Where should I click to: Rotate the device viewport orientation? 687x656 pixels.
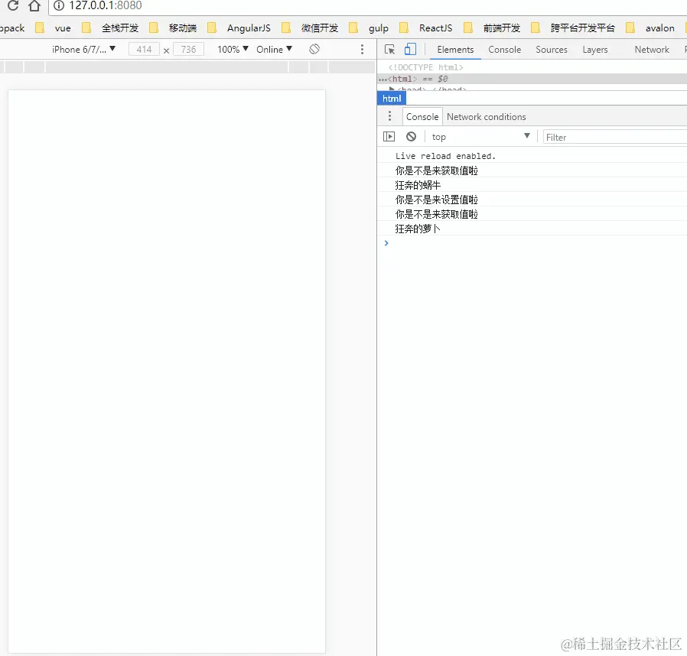tap(314, 49)
